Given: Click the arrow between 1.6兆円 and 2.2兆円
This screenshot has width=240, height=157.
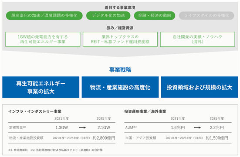Looking at the screenshot, I should pos(197,128).
